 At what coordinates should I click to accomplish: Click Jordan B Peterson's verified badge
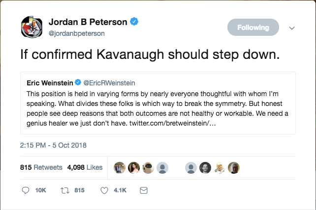pyautogui.click(x=134, y=22)
